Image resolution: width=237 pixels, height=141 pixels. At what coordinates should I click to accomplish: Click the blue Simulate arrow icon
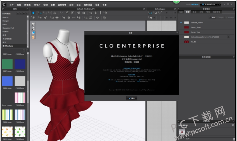click(33, 13)
